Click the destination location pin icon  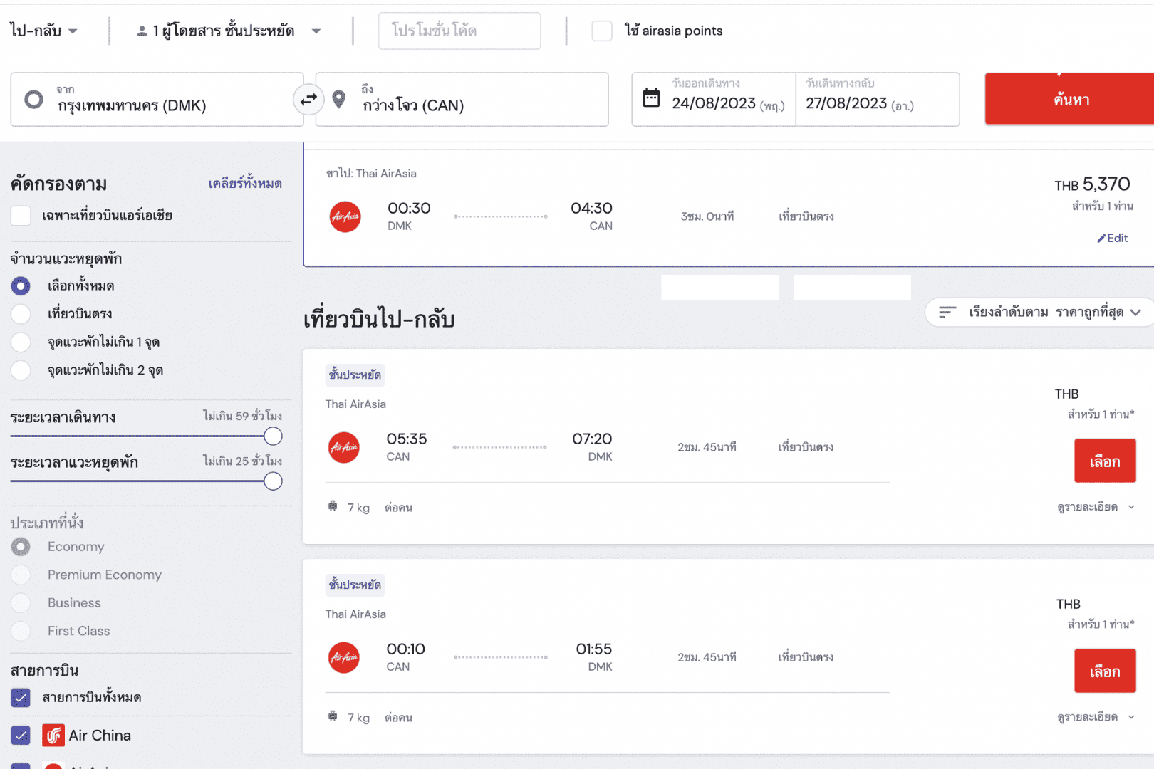pos(339,100)
